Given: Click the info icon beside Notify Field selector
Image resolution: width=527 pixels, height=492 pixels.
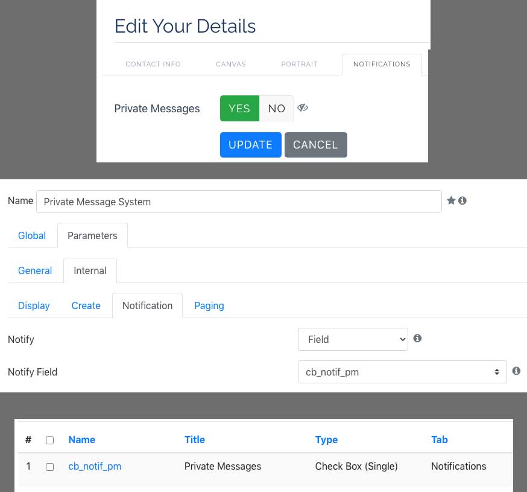Looking at the screenshot, I should [516, 371].
